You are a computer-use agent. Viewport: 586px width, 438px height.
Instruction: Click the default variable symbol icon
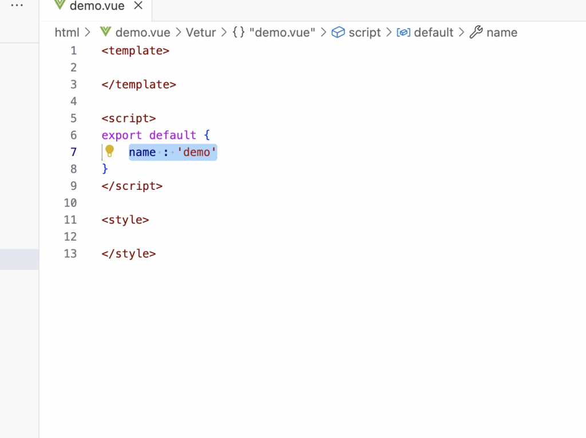coord(403,33)
